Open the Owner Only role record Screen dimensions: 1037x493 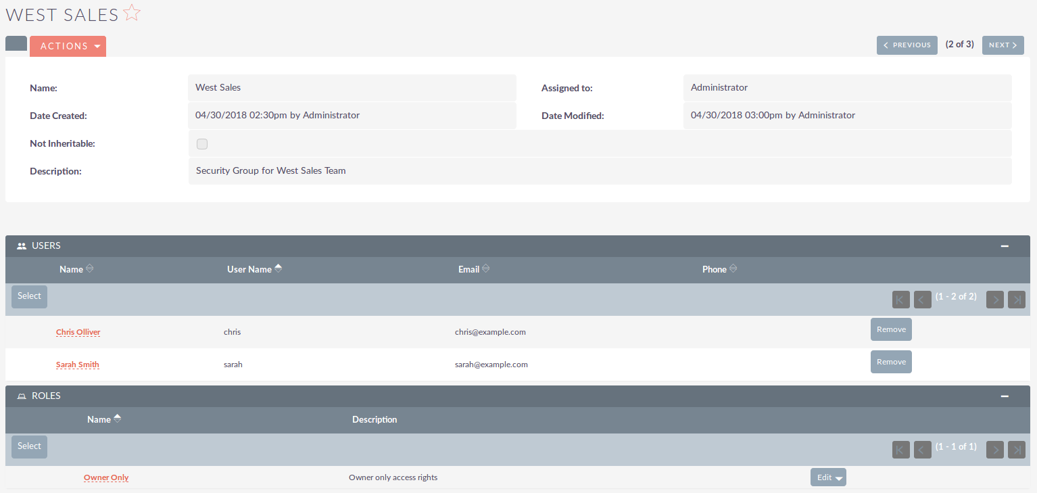coord(106,477)
